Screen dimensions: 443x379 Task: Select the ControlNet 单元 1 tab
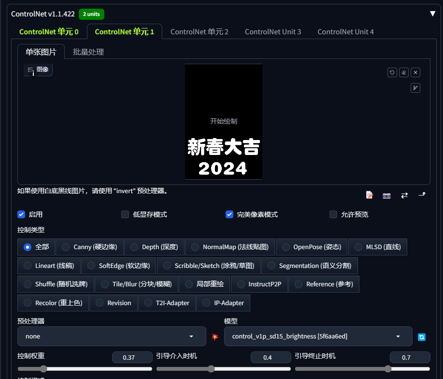coord(124,32)
